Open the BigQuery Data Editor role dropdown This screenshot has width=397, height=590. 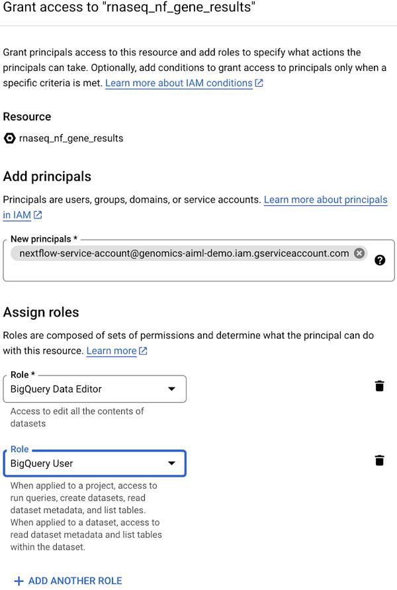pos(86,389)
